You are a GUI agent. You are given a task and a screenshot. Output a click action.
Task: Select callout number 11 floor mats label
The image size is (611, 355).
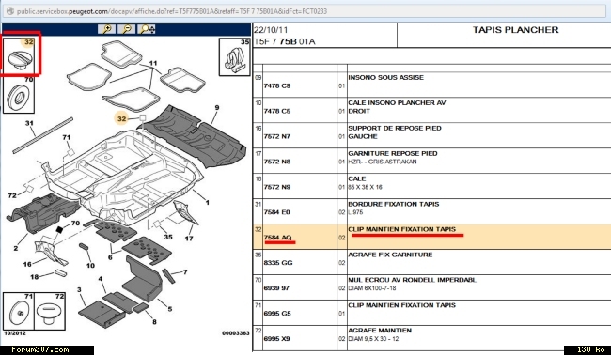(153, 63)
